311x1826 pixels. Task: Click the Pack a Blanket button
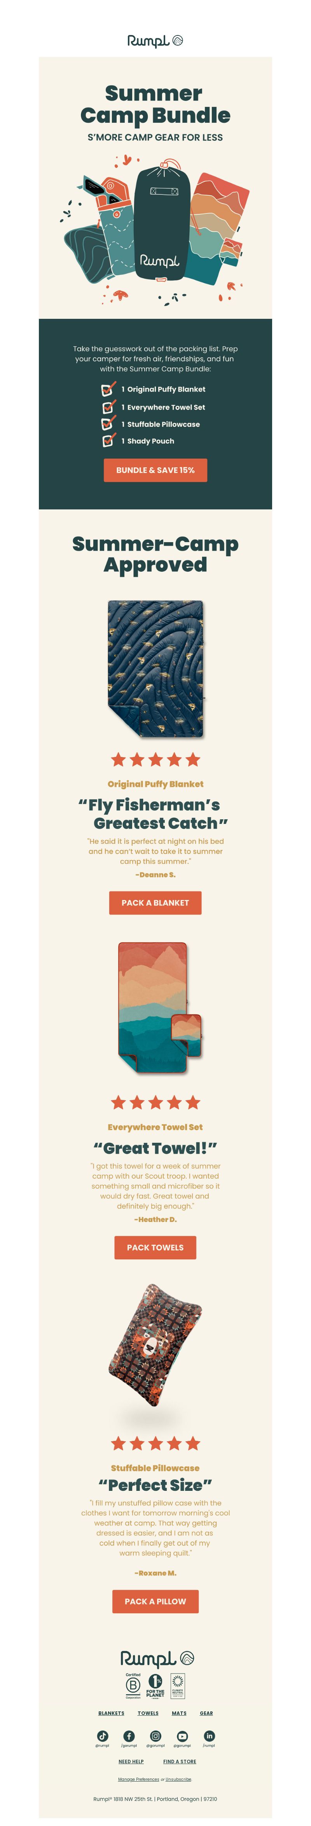(x=155, y=902)
